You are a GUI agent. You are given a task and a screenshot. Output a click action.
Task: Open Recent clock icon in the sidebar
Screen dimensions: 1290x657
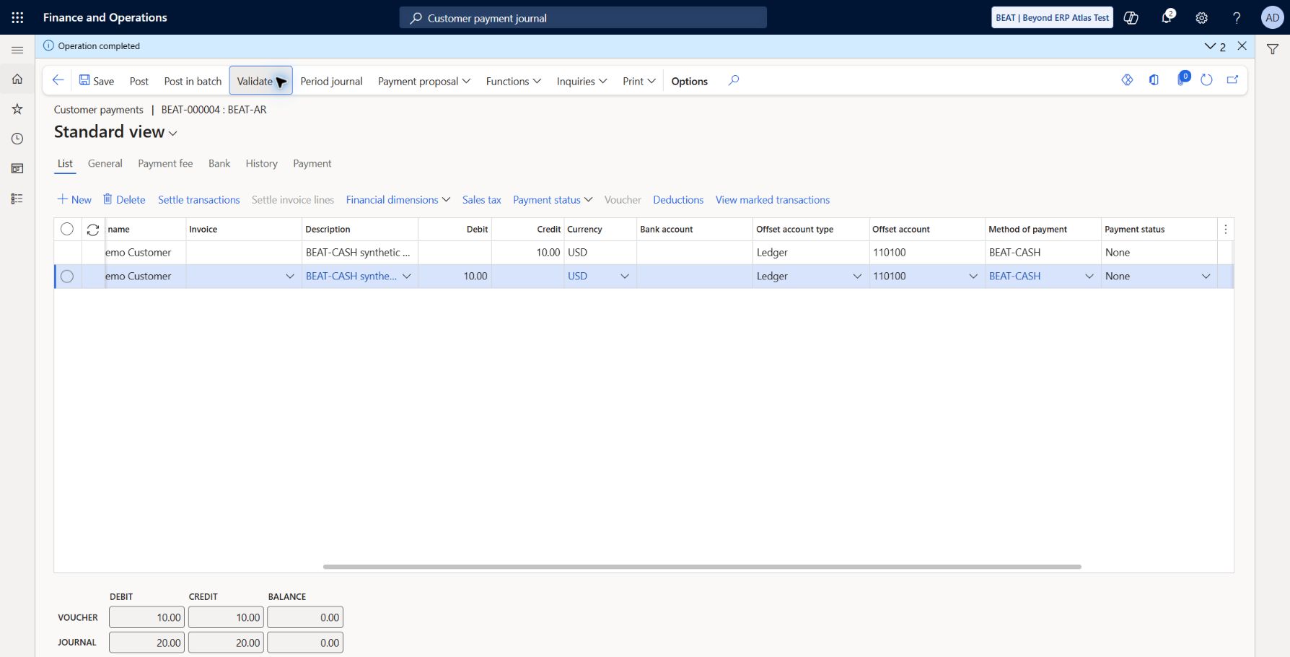[17, 139]
